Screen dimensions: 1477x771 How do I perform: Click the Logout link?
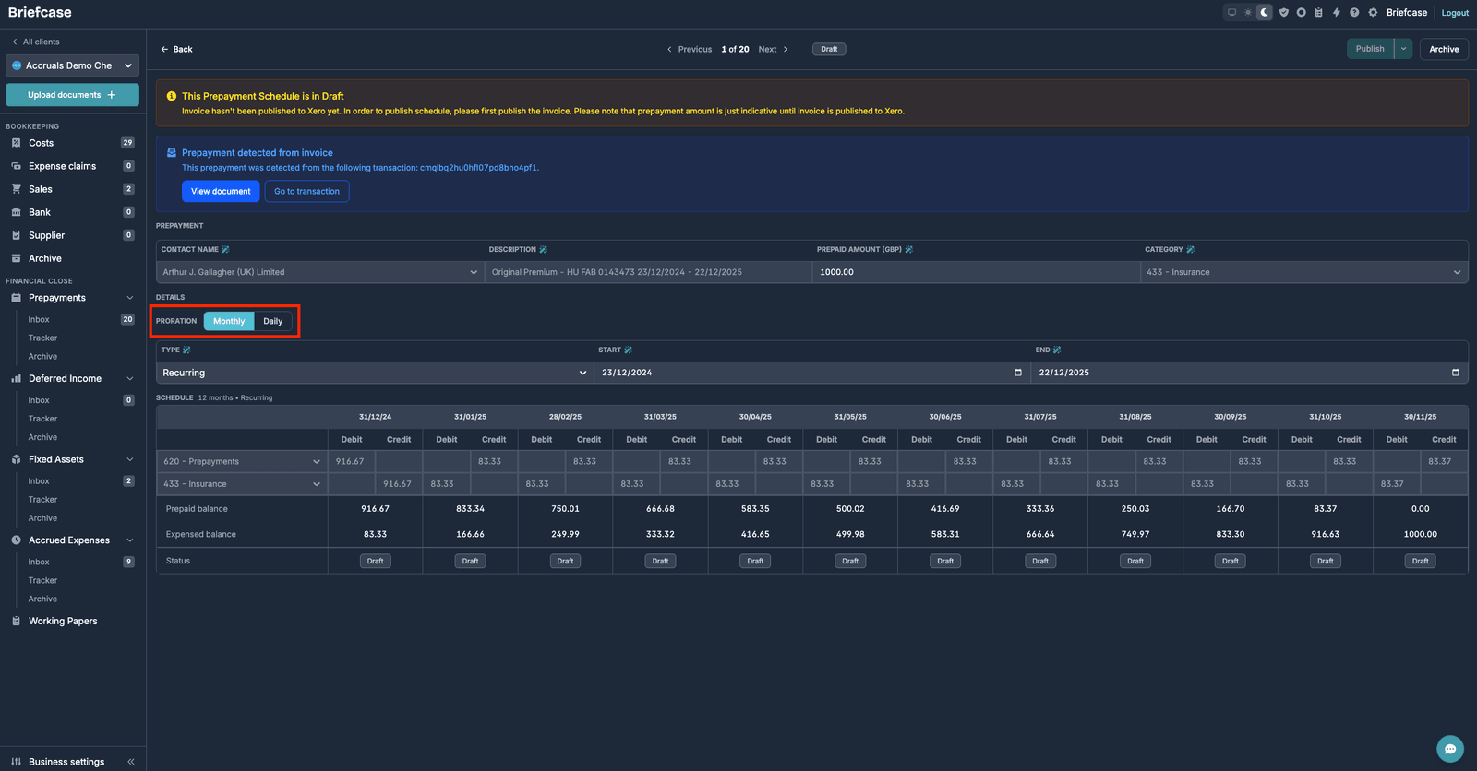click(1455, 13)
